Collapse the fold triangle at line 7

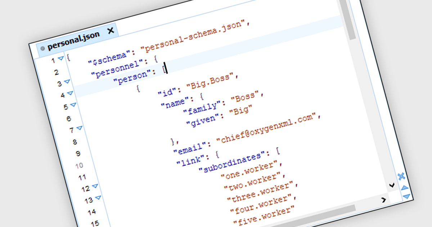coord(79,128)
